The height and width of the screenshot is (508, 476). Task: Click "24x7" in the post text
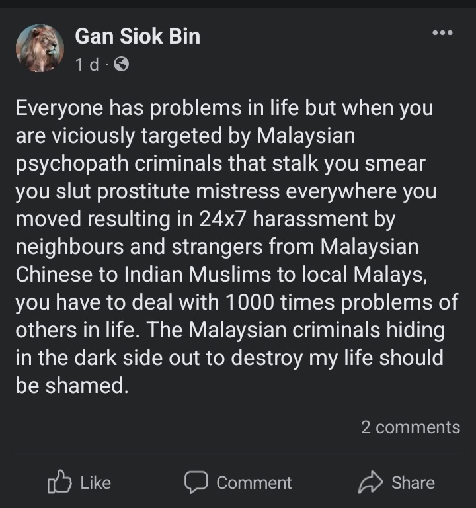point(223,219)
